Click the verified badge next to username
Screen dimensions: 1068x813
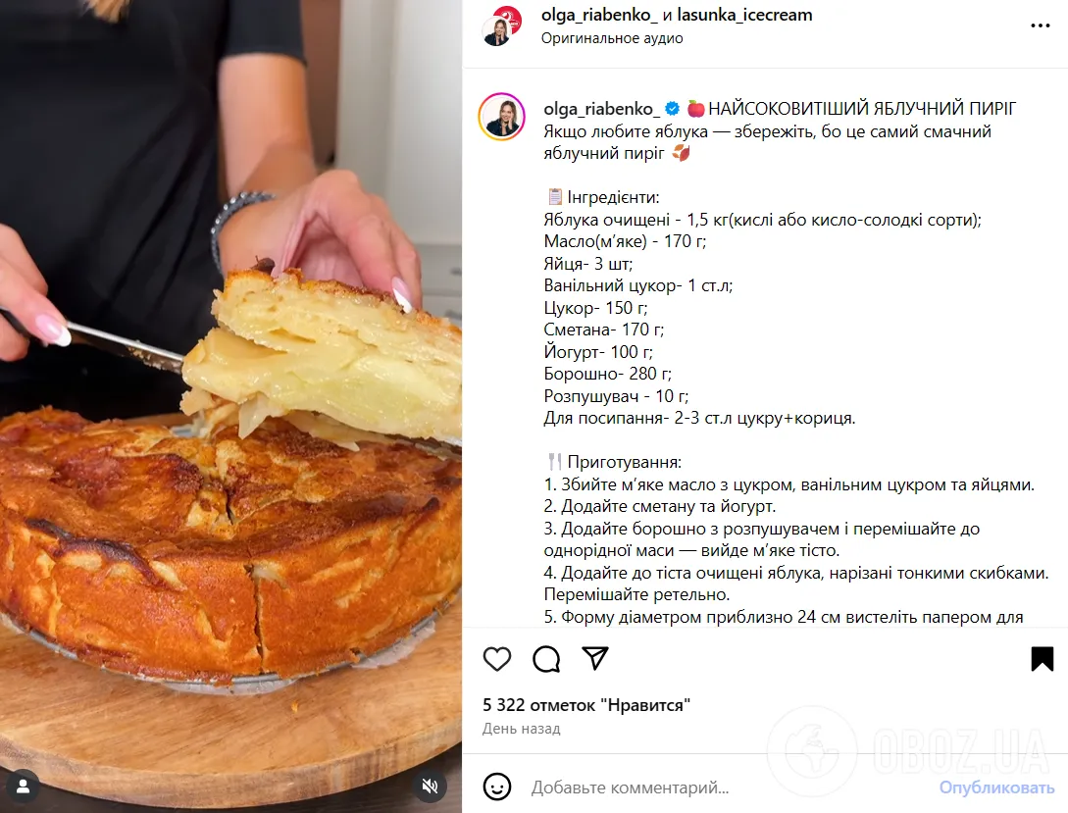pos(672,109)
